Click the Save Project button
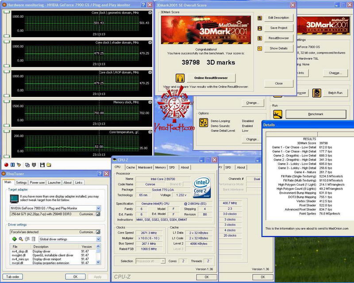 point(279,28)
